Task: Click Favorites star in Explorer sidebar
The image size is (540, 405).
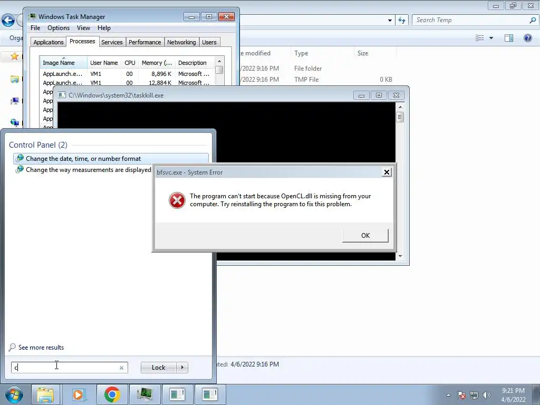Action: click(14, 56)
